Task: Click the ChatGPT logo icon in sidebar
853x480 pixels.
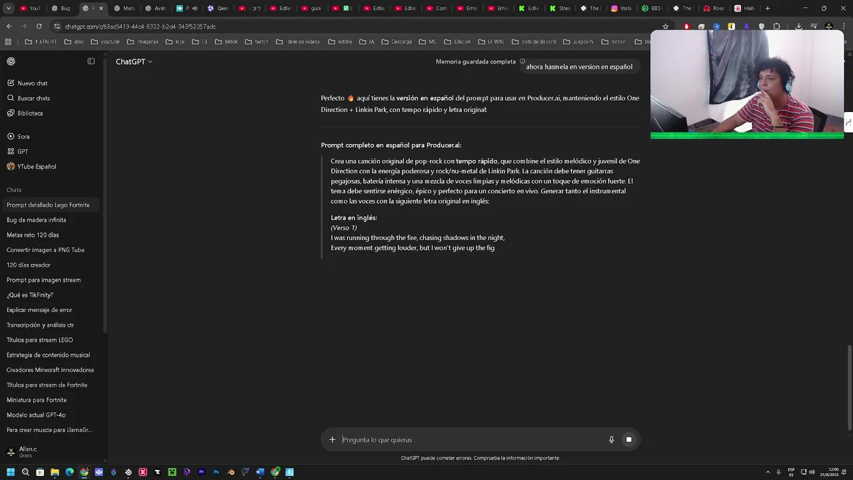Action: click(11, 61)
